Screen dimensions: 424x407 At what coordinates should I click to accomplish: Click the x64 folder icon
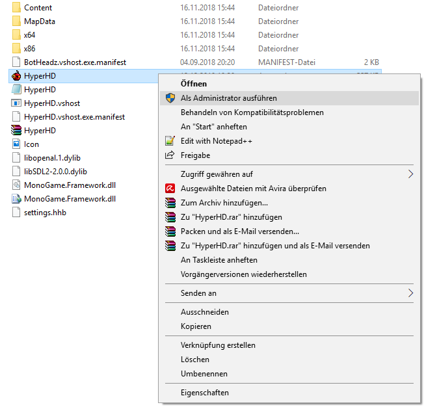(x=16, y=35)
